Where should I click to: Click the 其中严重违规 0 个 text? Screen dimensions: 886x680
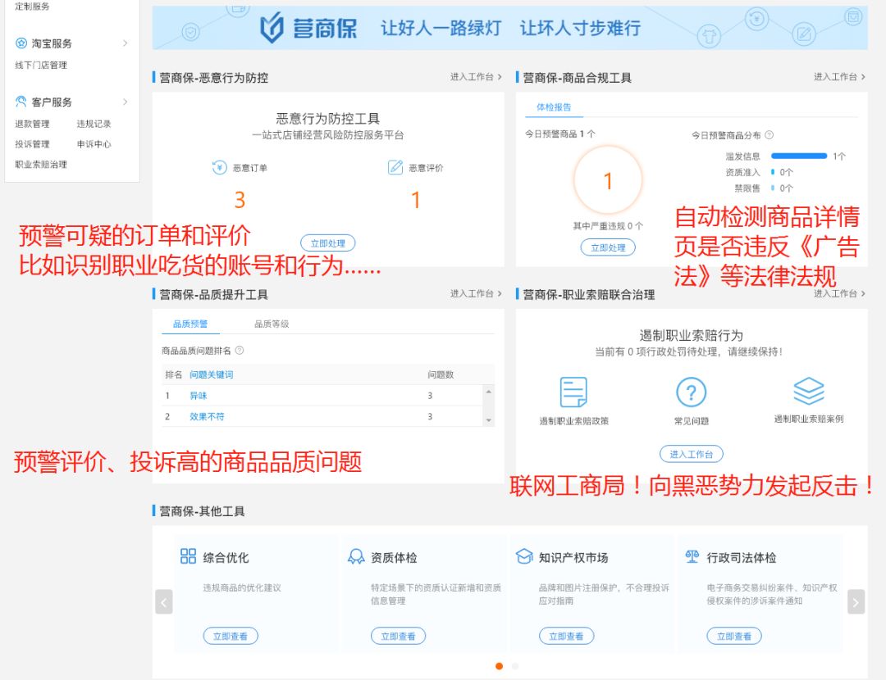click(x=608, y=226)
